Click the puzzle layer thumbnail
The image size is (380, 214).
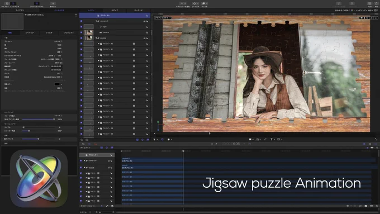88,38
